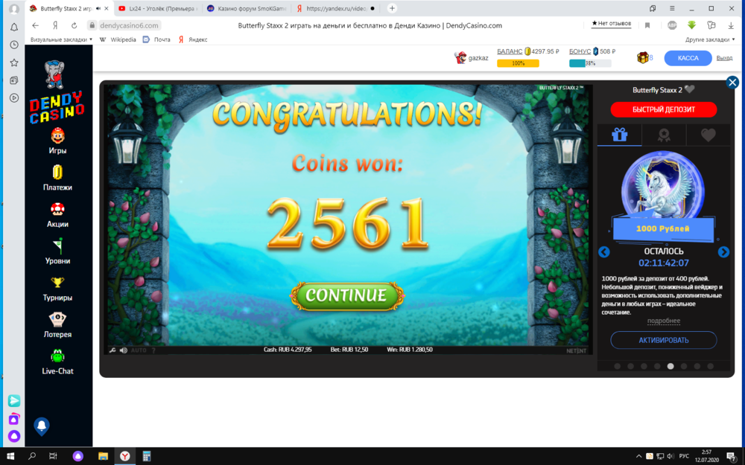Click the gazkaz user avatar
The image size is (745, 465).
click(460, 58)
